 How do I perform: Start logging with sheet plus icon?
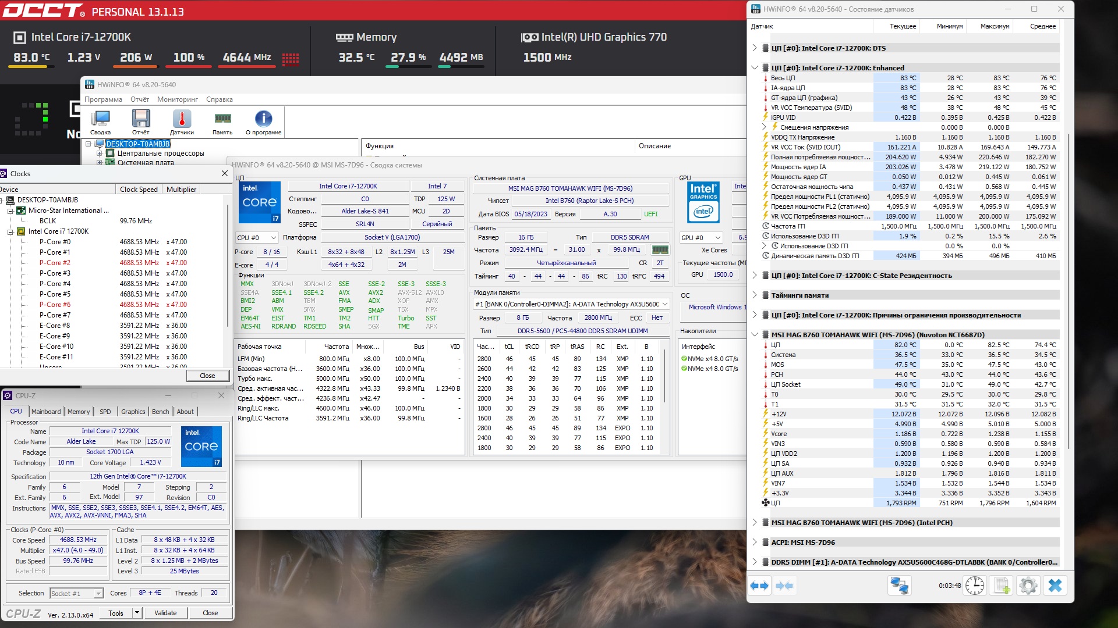click(x=1002, y=586)
